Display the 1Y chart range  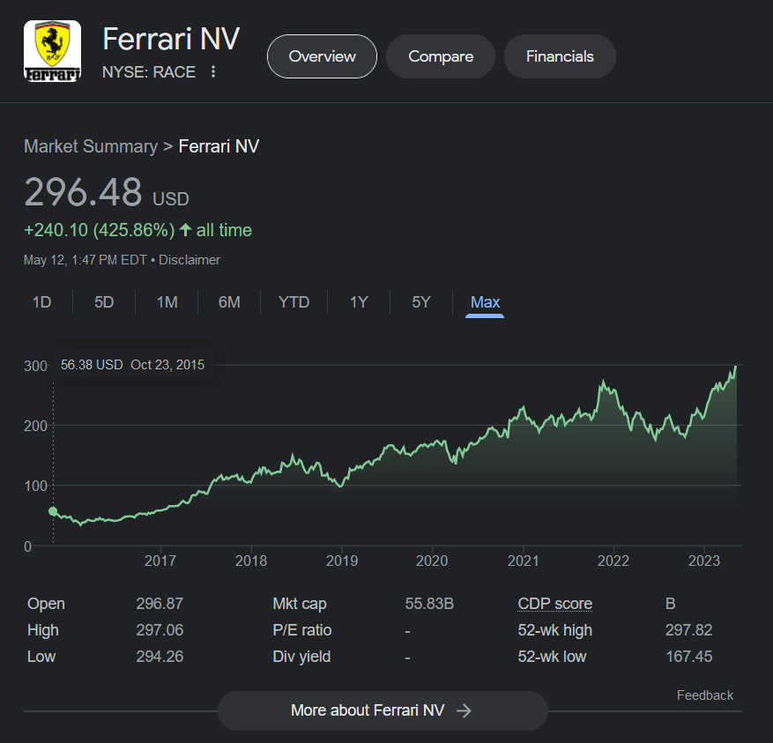(359, 301)
